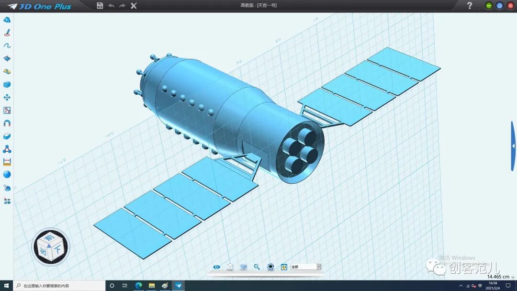Open Task View on taskbar

124,286
